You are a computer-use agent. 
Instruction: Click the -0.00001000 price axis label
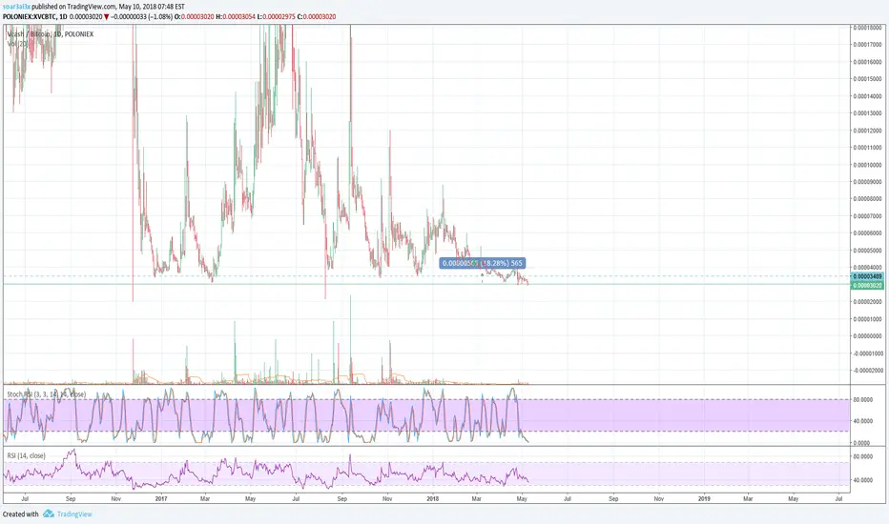[868, 353]
